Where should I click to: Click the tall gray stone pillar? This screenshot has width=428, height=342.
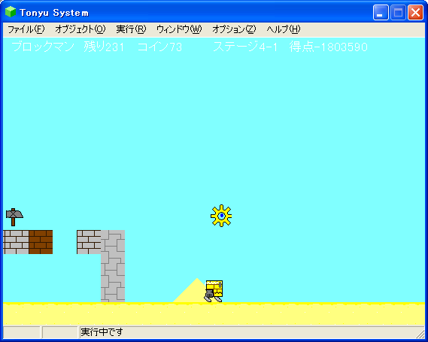[x=113, y=266]
